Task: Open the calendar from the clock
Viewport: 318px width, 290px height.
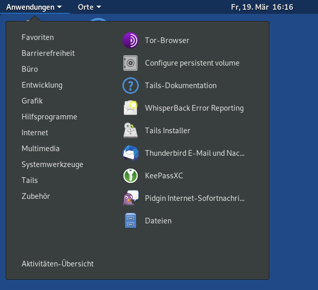Action: coord(262,7)
